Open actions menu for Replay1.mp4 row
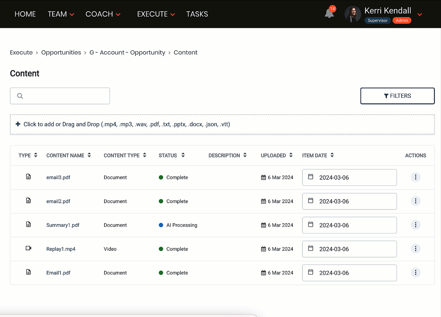The height and width of the screenshot is (317, 441). (415, 249)
